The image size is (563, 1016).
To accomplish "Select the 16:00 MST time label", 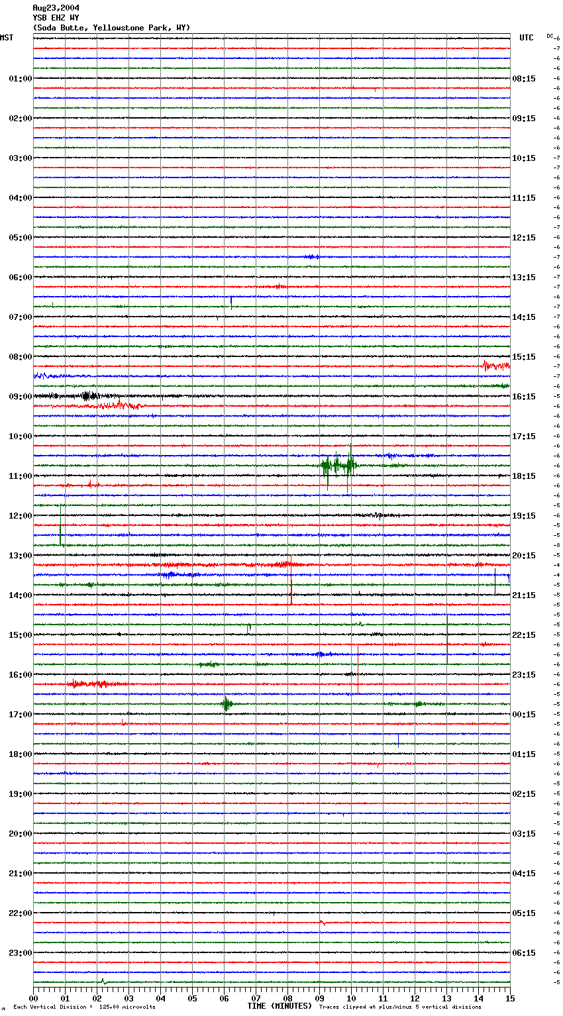I will [21, 675].
